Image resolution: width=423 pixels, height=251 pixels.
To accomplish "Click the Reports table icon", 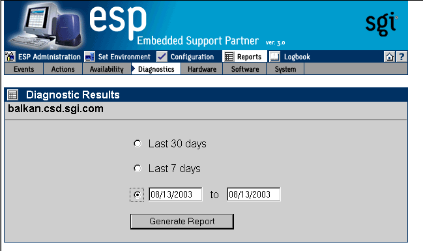I will tap(229, 57).
